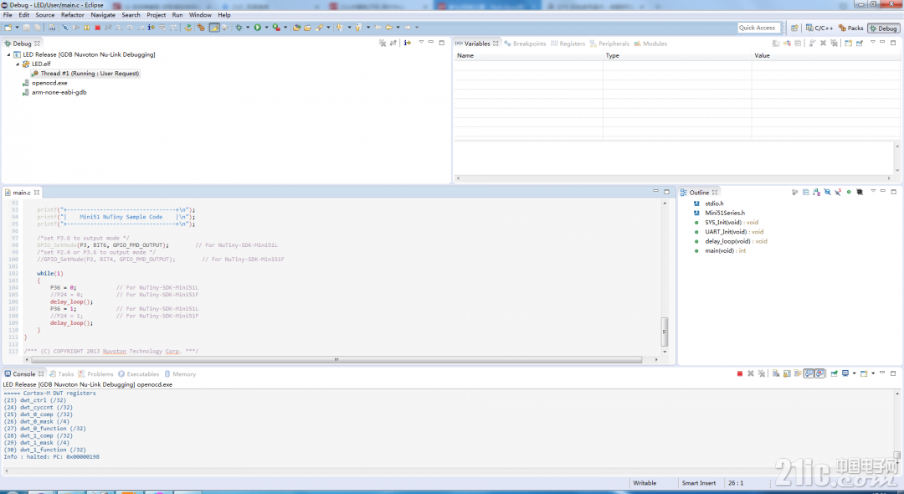Open the Registers tab
Screen dimensions: 904x494
(568, 44)
